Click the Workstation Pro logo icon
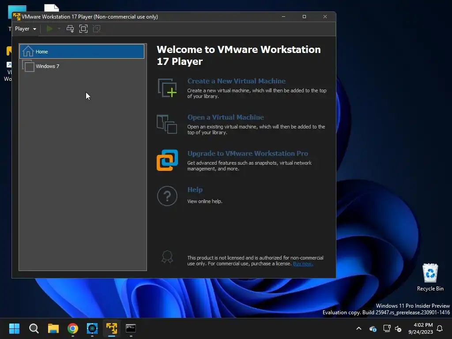The width and height of the screenshot is (452, 339). [167, 160]
